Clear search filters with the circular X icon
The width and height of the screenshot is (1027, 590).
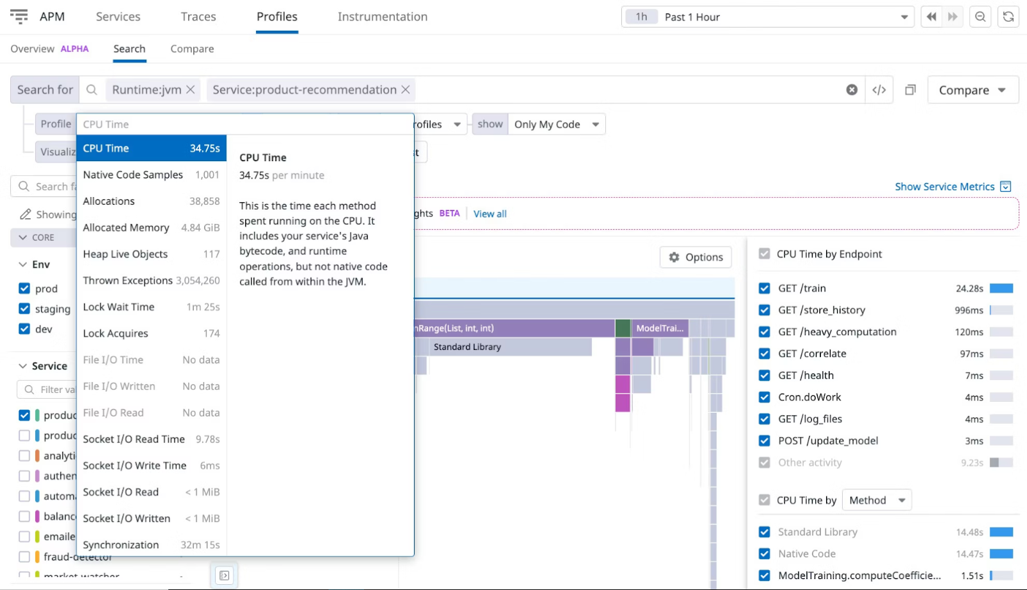(x=851, y=89)
